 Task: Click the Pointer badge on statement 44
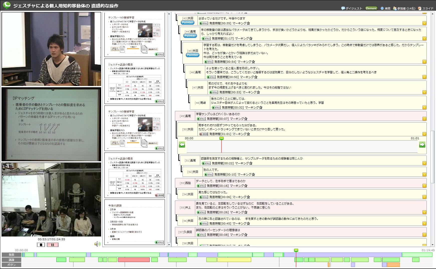(x=190, y=36)
